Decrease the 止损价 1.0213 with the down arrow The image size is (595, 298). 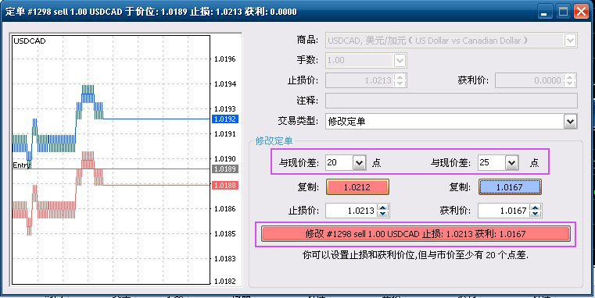(383, 214)
